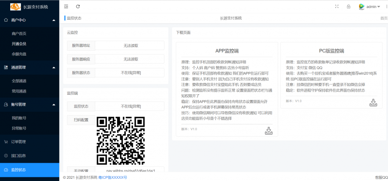Click the admin avatar icon
Image resolution: width=388 pixels, height=181 pixels.
(362, 7)
